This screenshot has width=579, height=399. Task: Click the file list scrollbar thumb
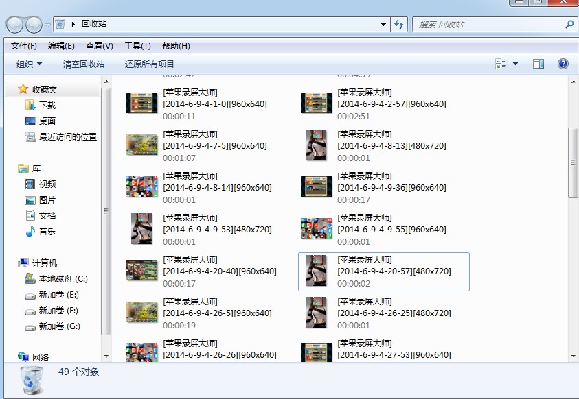pos(573,162)
